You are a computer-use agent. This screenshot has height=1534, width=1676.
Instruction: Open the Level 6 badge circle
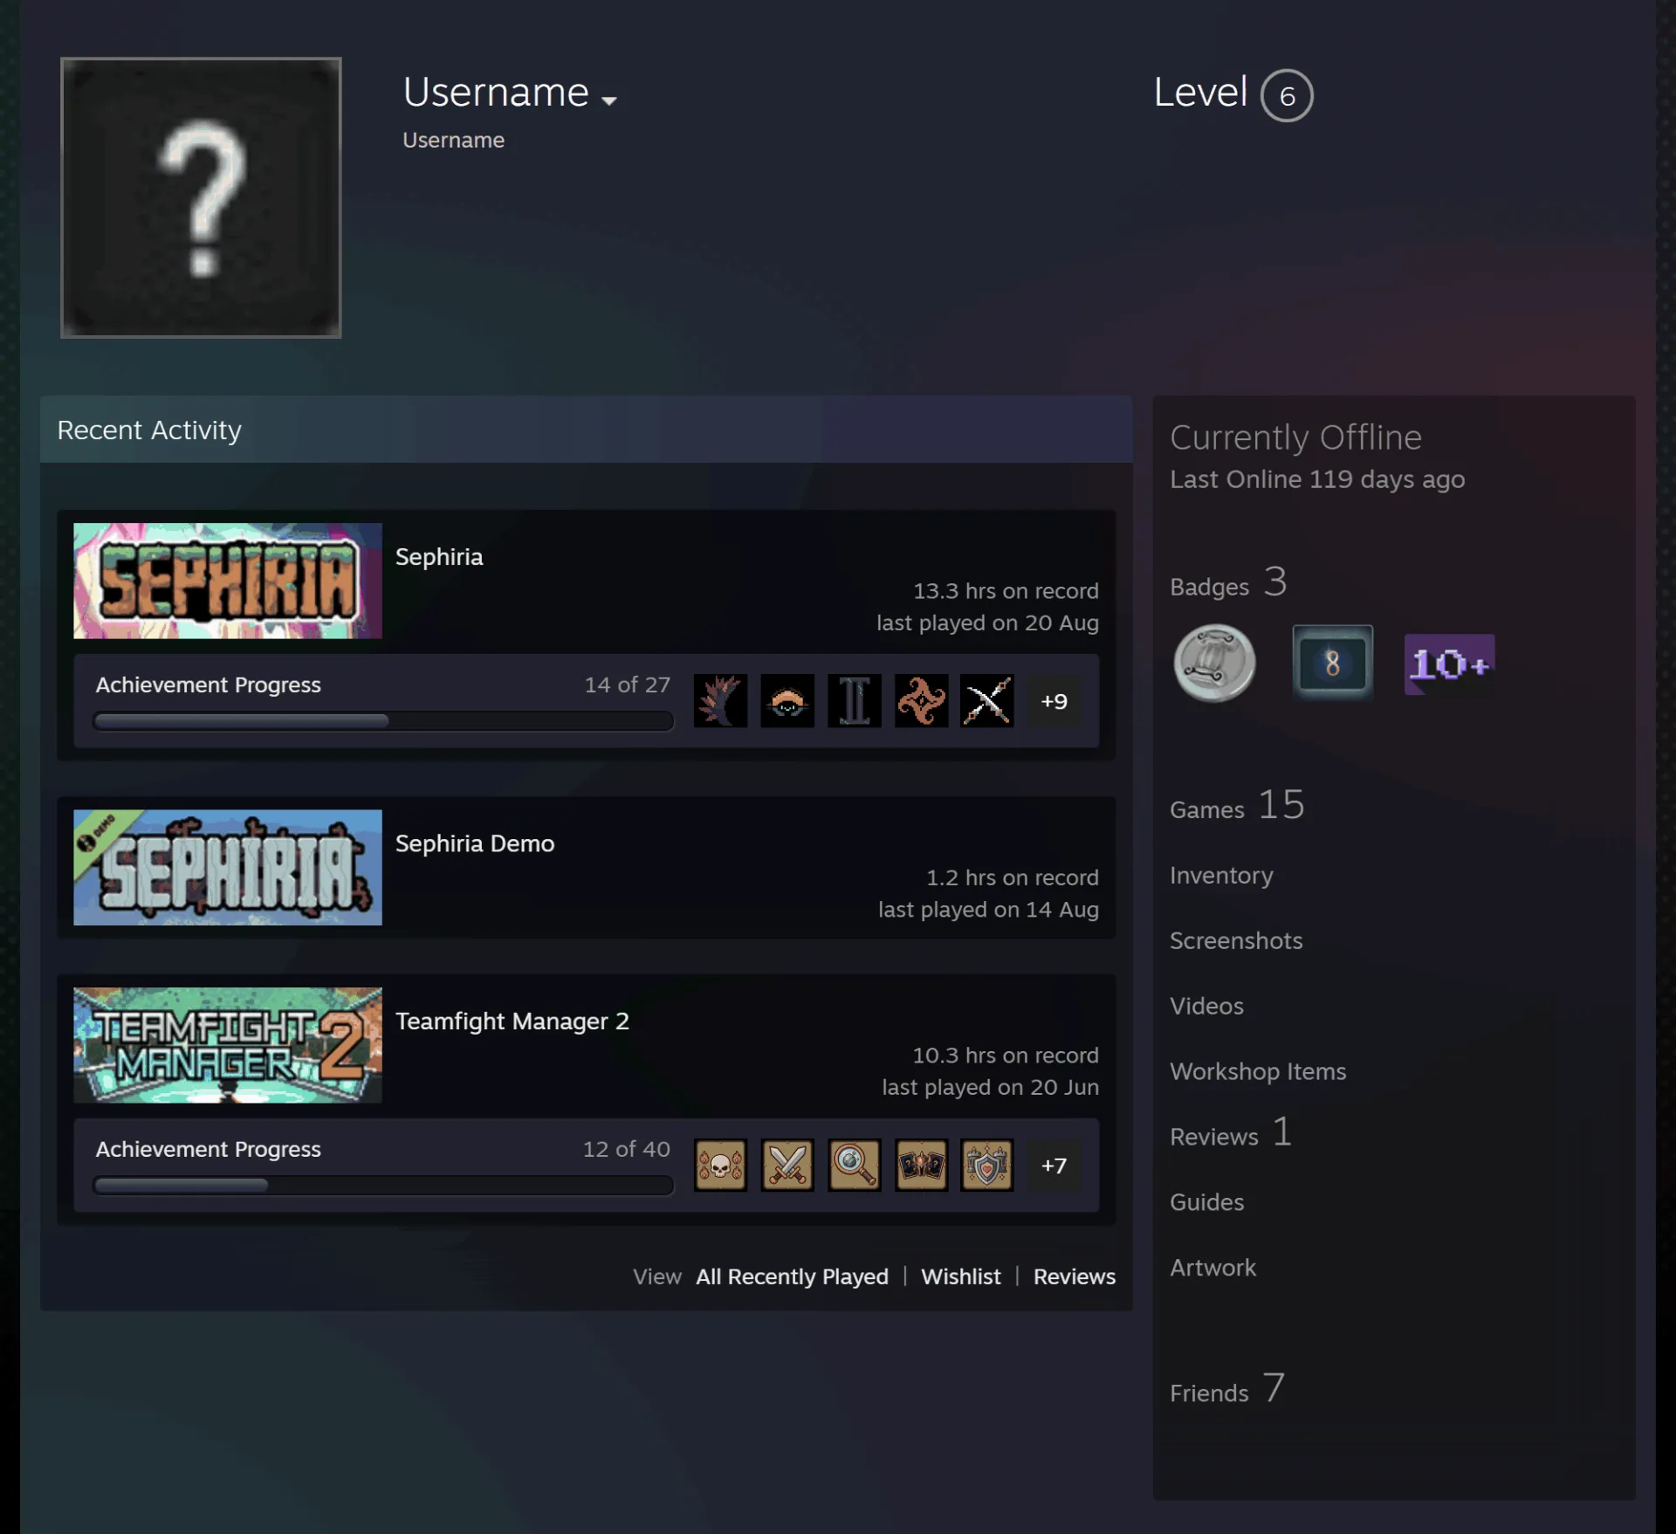(x=1287, y=95)
